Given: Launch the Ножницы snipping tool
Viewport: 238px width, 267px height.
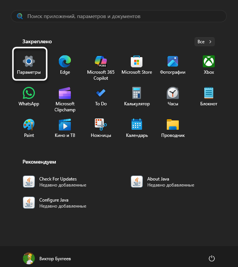Looking at the screenshot, I should (x=101, y=128).
